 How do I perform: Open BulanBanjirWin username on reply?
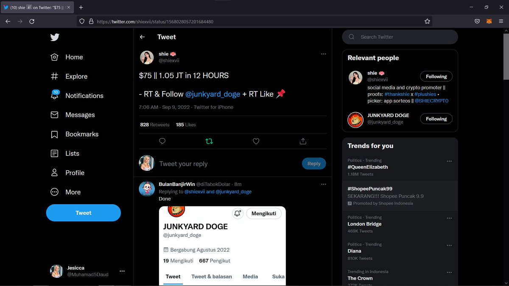click(177, 184)
